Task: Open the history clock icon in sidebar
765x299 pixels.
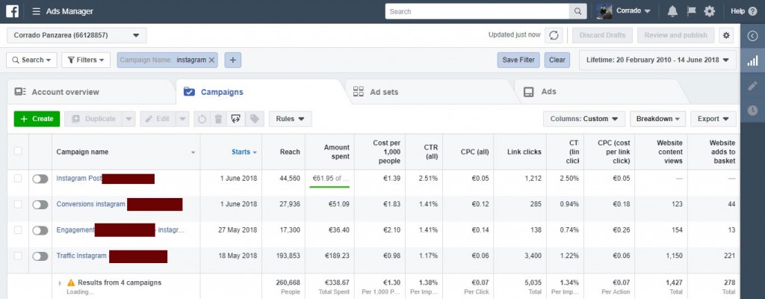Action: (x=753, y=111)
